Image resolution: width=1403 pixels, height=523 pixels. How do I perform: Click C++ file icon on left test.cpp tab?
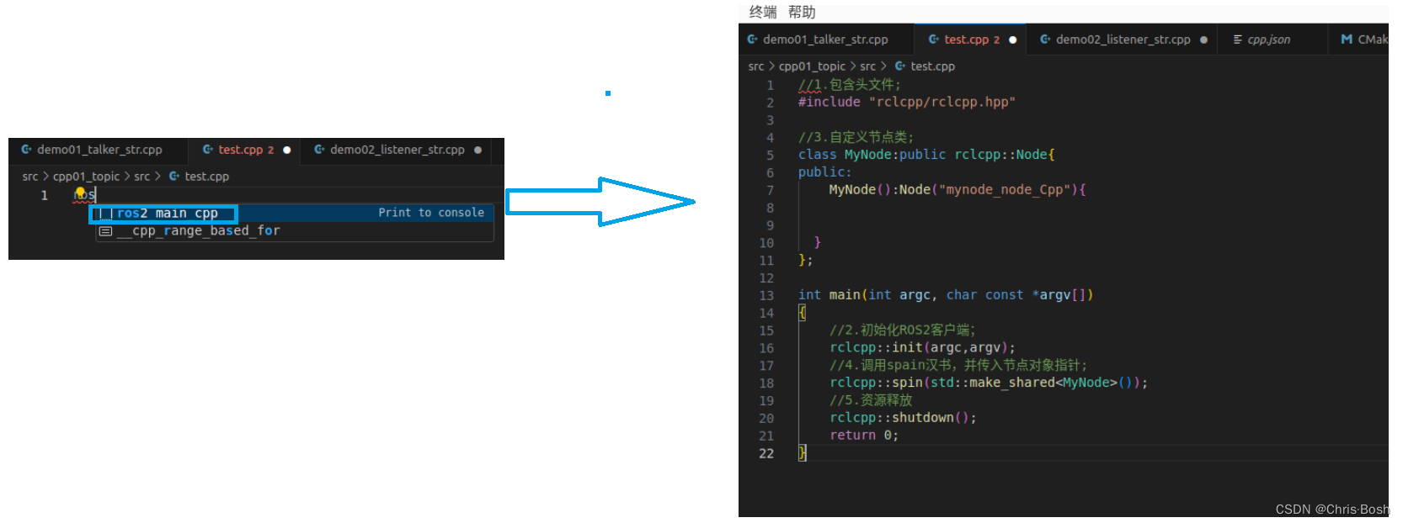208,150
